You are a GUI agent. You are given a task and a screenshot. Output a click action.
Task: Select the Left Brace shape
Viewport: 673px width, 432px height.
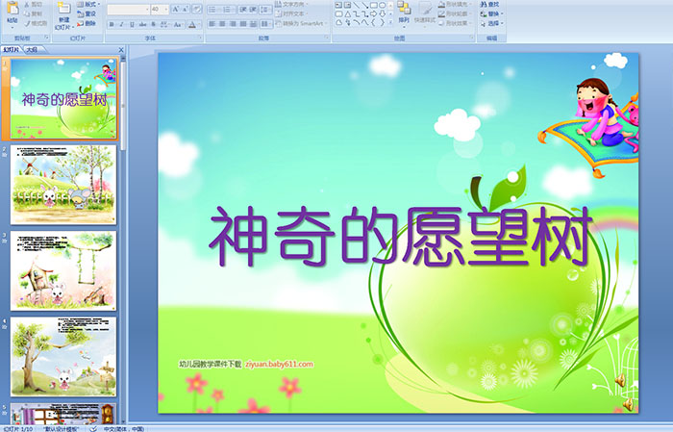tap(373, 23)
